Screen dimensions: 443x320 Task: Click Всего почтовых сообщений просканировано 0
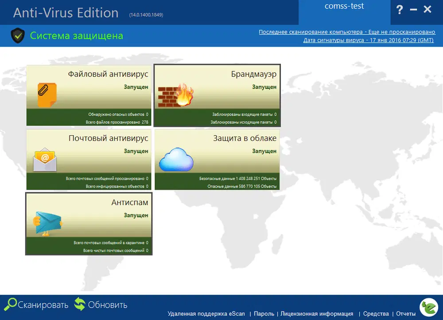tap(107, 179)
